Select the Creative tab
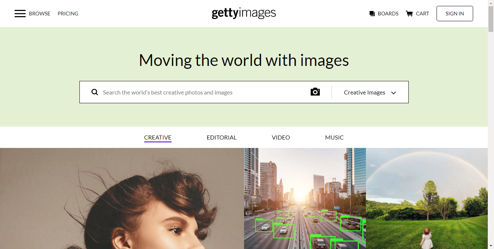This screenshot has width=494, height=249. 158,138
